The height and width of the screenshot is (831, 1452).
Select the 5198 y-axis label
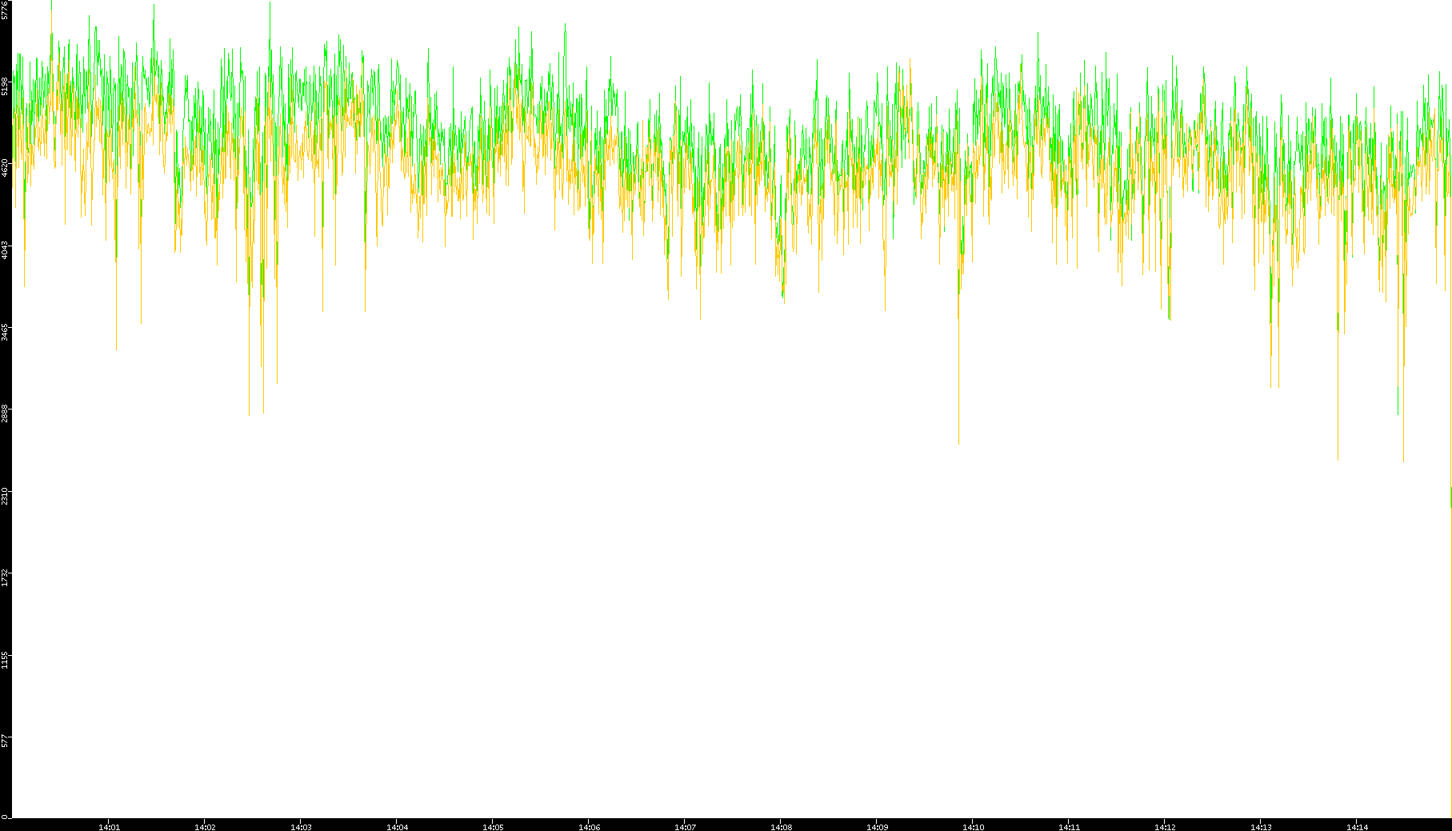click(x=6, y=86)
